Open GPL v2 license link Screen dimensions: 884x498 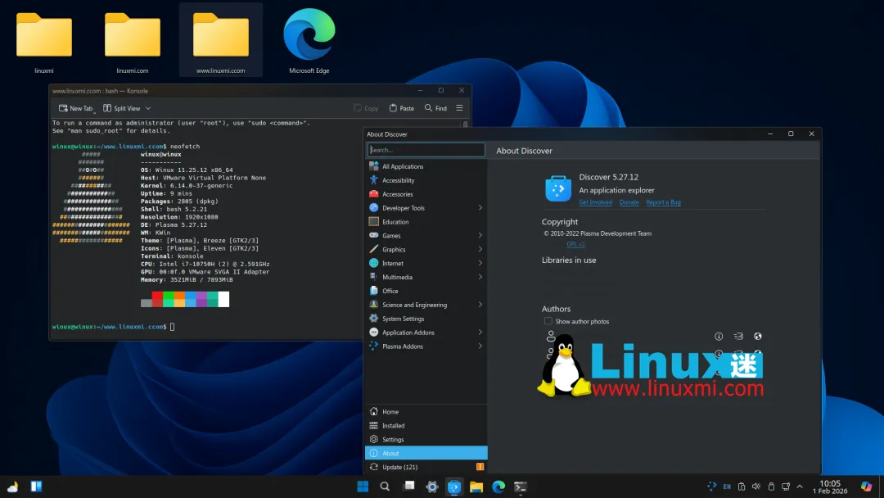(x=575, y=244)
